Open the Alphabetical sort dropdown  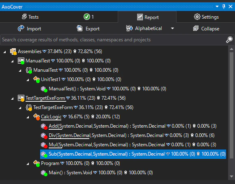pyautogui.click(x=144, y=28)
